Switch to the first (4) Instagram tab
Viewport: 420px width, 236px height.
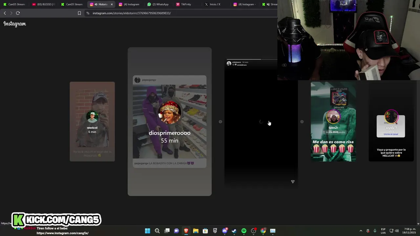pos(129,4)
